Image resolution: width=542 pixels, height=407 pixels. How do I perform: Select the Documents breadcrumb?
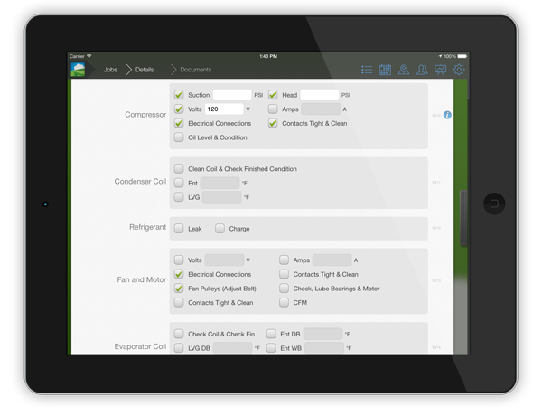pos(196,70)
